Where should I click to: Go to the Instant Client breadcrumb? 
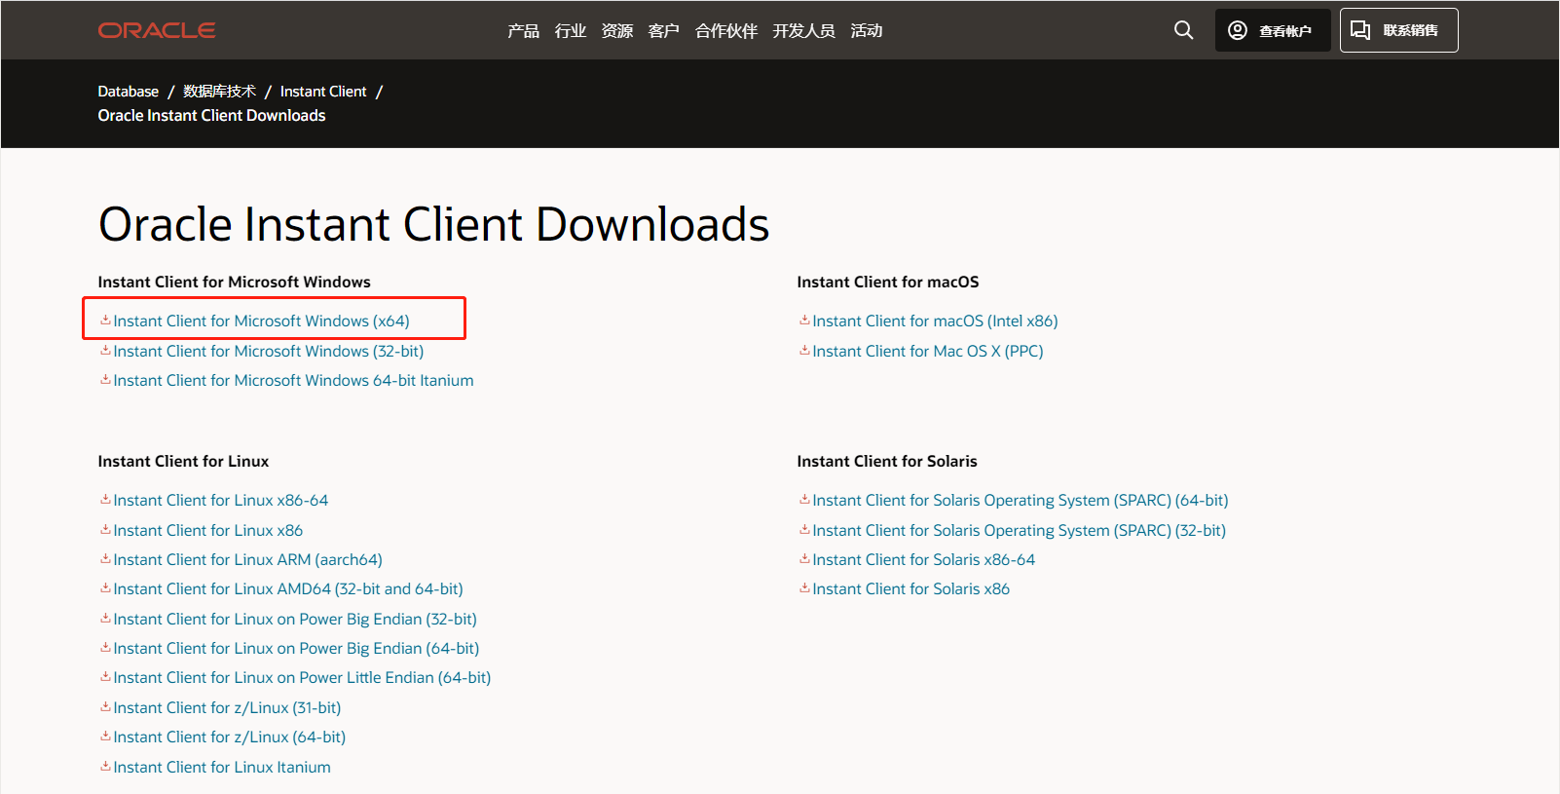pyautogui.click(x=323, y=92)
